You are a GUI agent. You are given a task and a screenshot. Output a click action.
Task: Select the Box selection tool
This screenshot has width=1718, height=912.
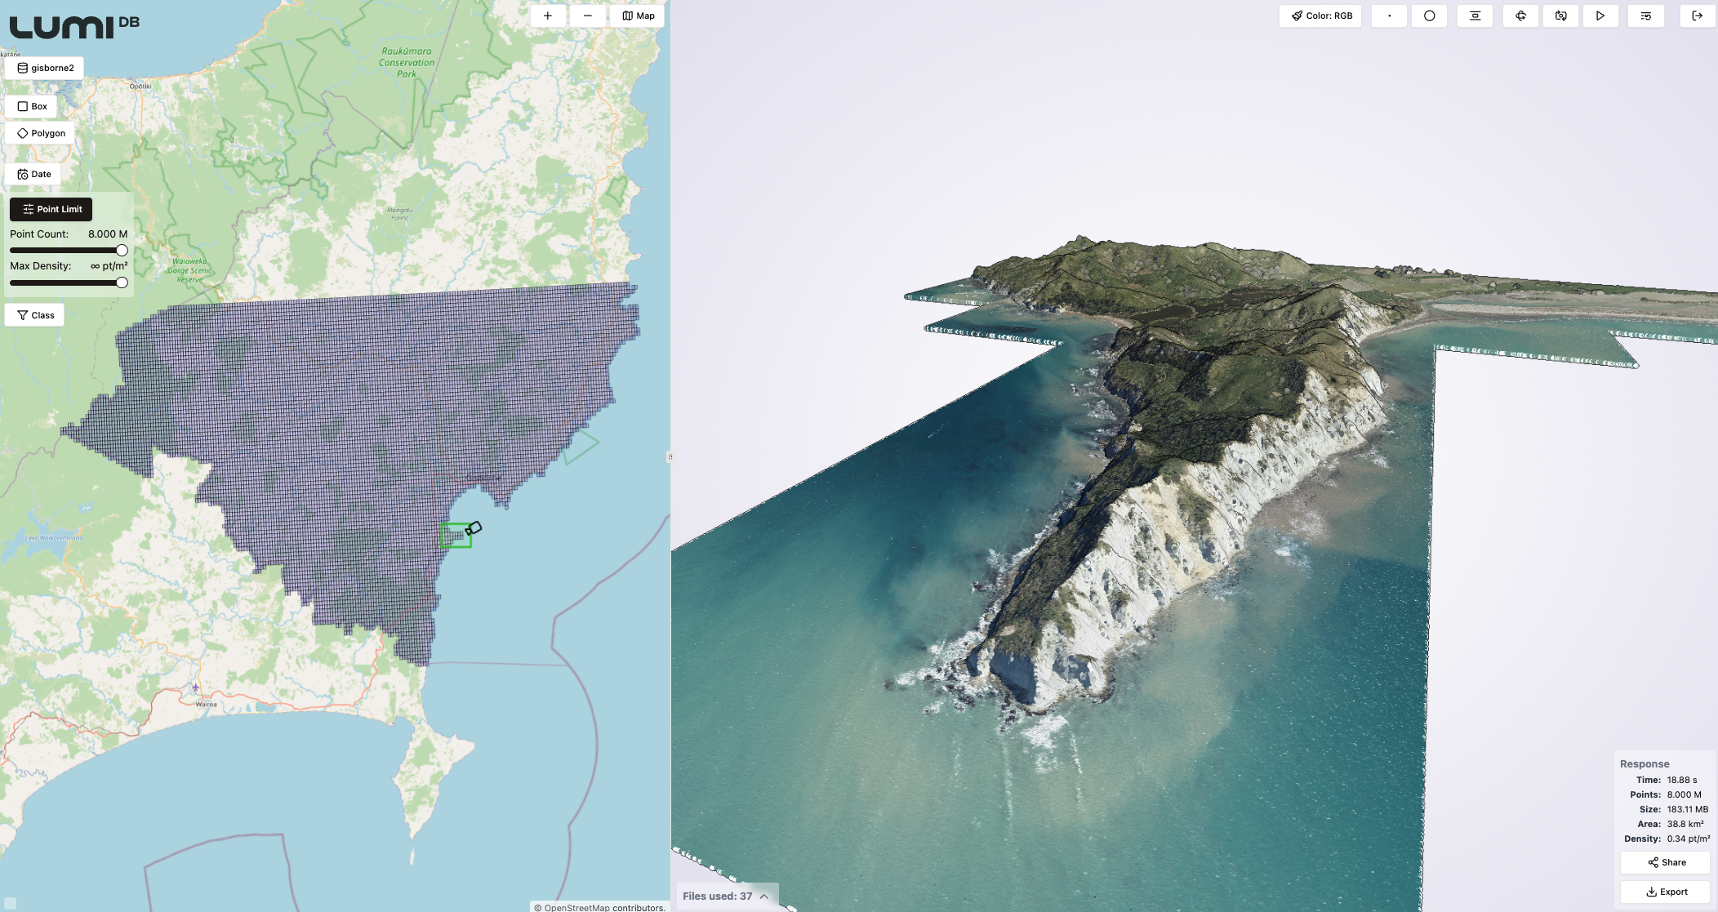point(32,106)
